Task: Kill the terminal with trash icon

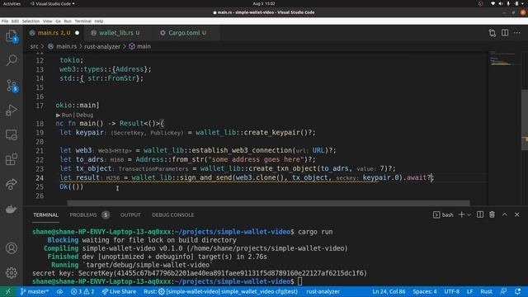Action: [492, 214]
